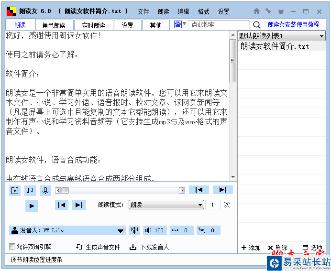Select 朗读女软件简介.txt in the list
The image size is (331, 271).
(x=282, y=46)
